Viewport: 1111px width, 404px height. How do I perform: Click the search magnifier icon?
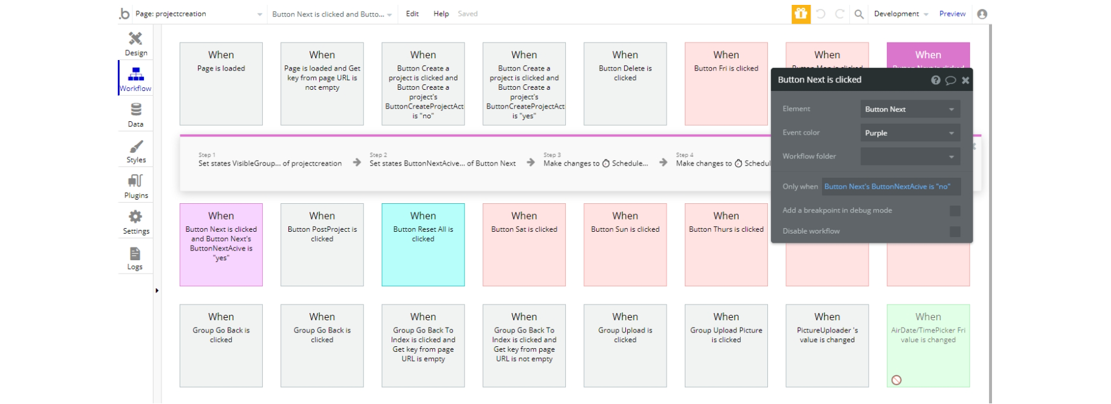(x=859, y=14)
